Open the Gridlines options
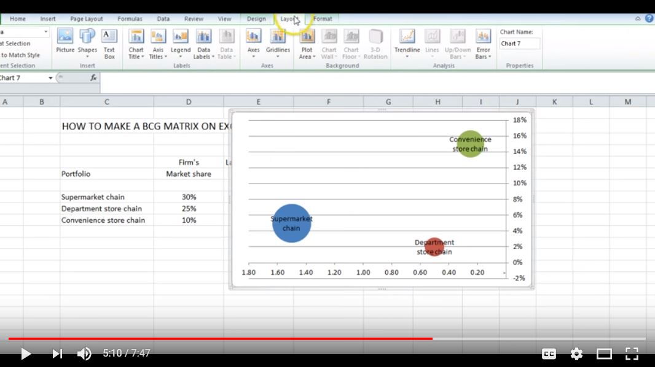Screen dimensions: 655x367 (278, 42)
